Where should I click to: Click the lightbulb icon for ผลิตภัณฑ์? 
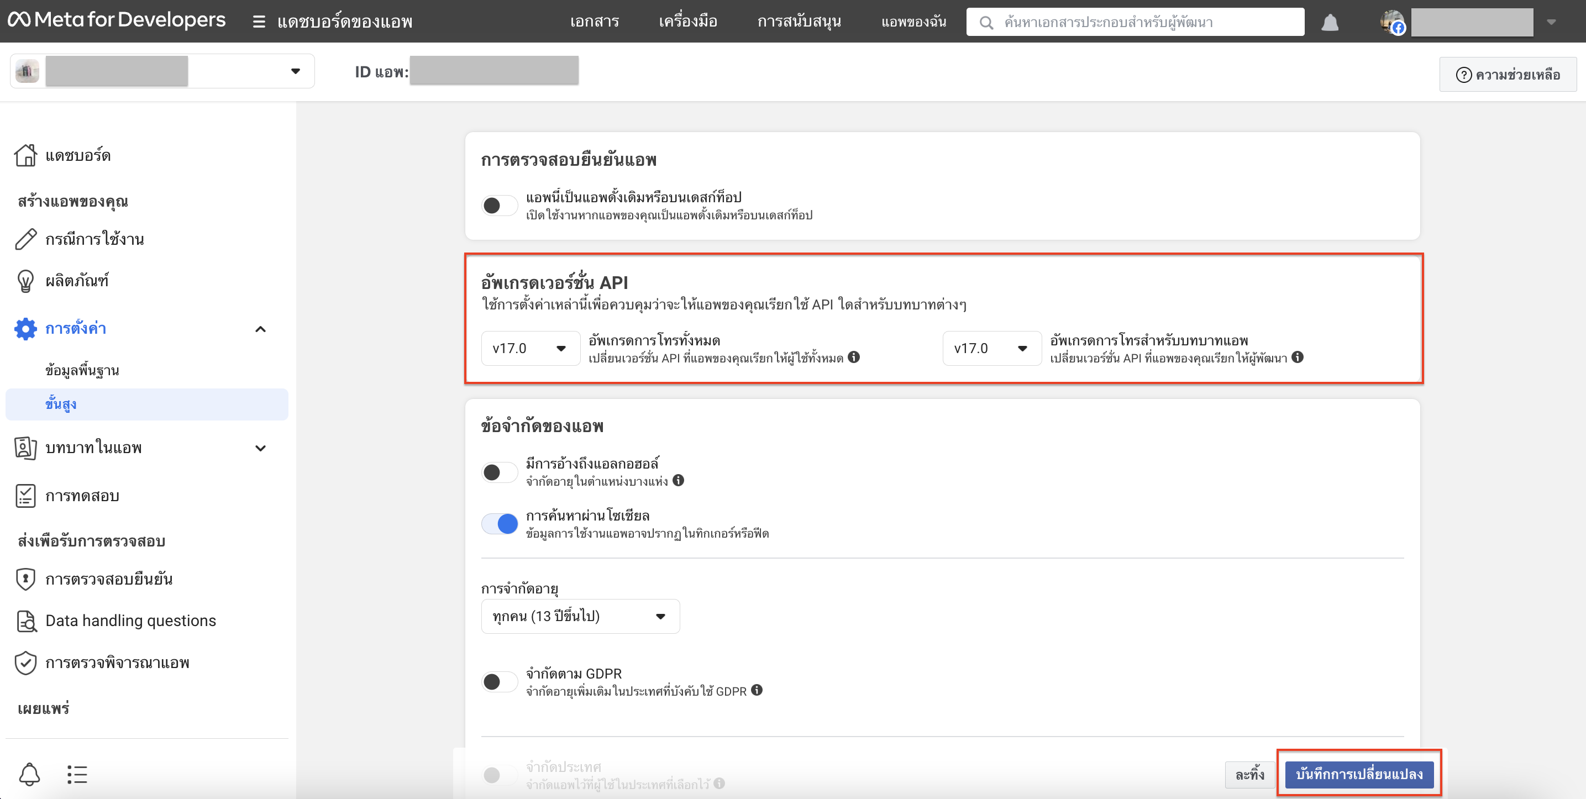(x=25, y=281)
